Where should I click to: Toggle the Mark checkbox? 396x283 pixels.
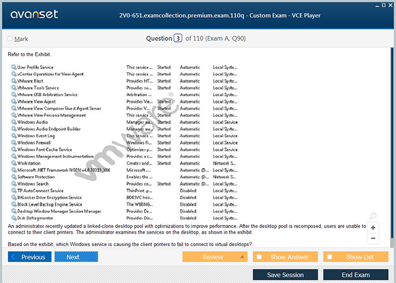10,38
